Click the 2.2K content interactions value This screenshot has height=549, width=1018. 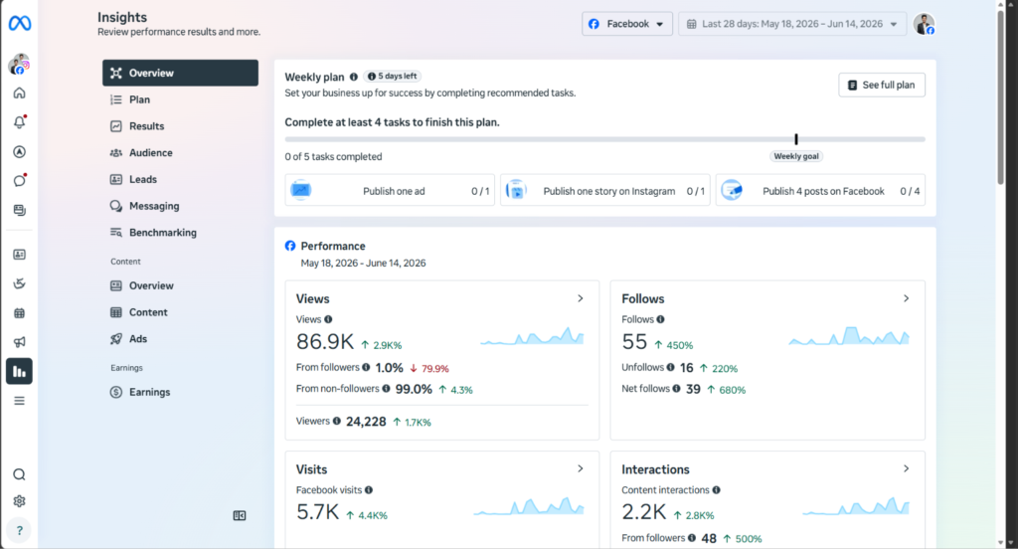pyautogui.click(x=643, y=512)
